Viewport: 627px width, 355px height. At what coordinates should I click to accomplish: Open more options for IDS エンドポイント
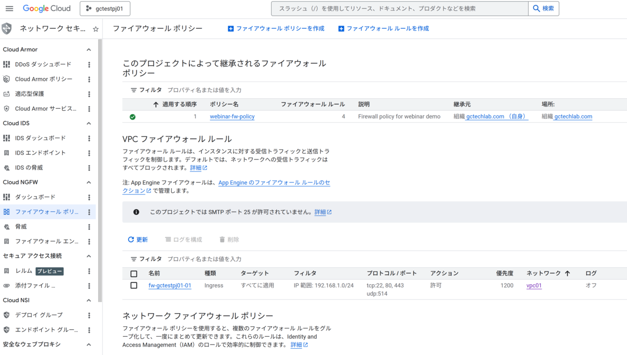(89, 153)
